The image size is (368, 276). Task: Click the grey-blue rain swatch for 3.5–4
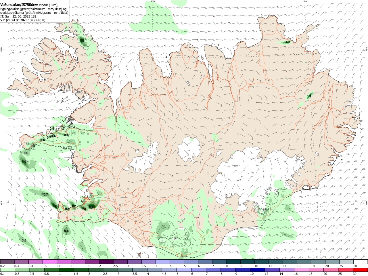pos(140,270)
